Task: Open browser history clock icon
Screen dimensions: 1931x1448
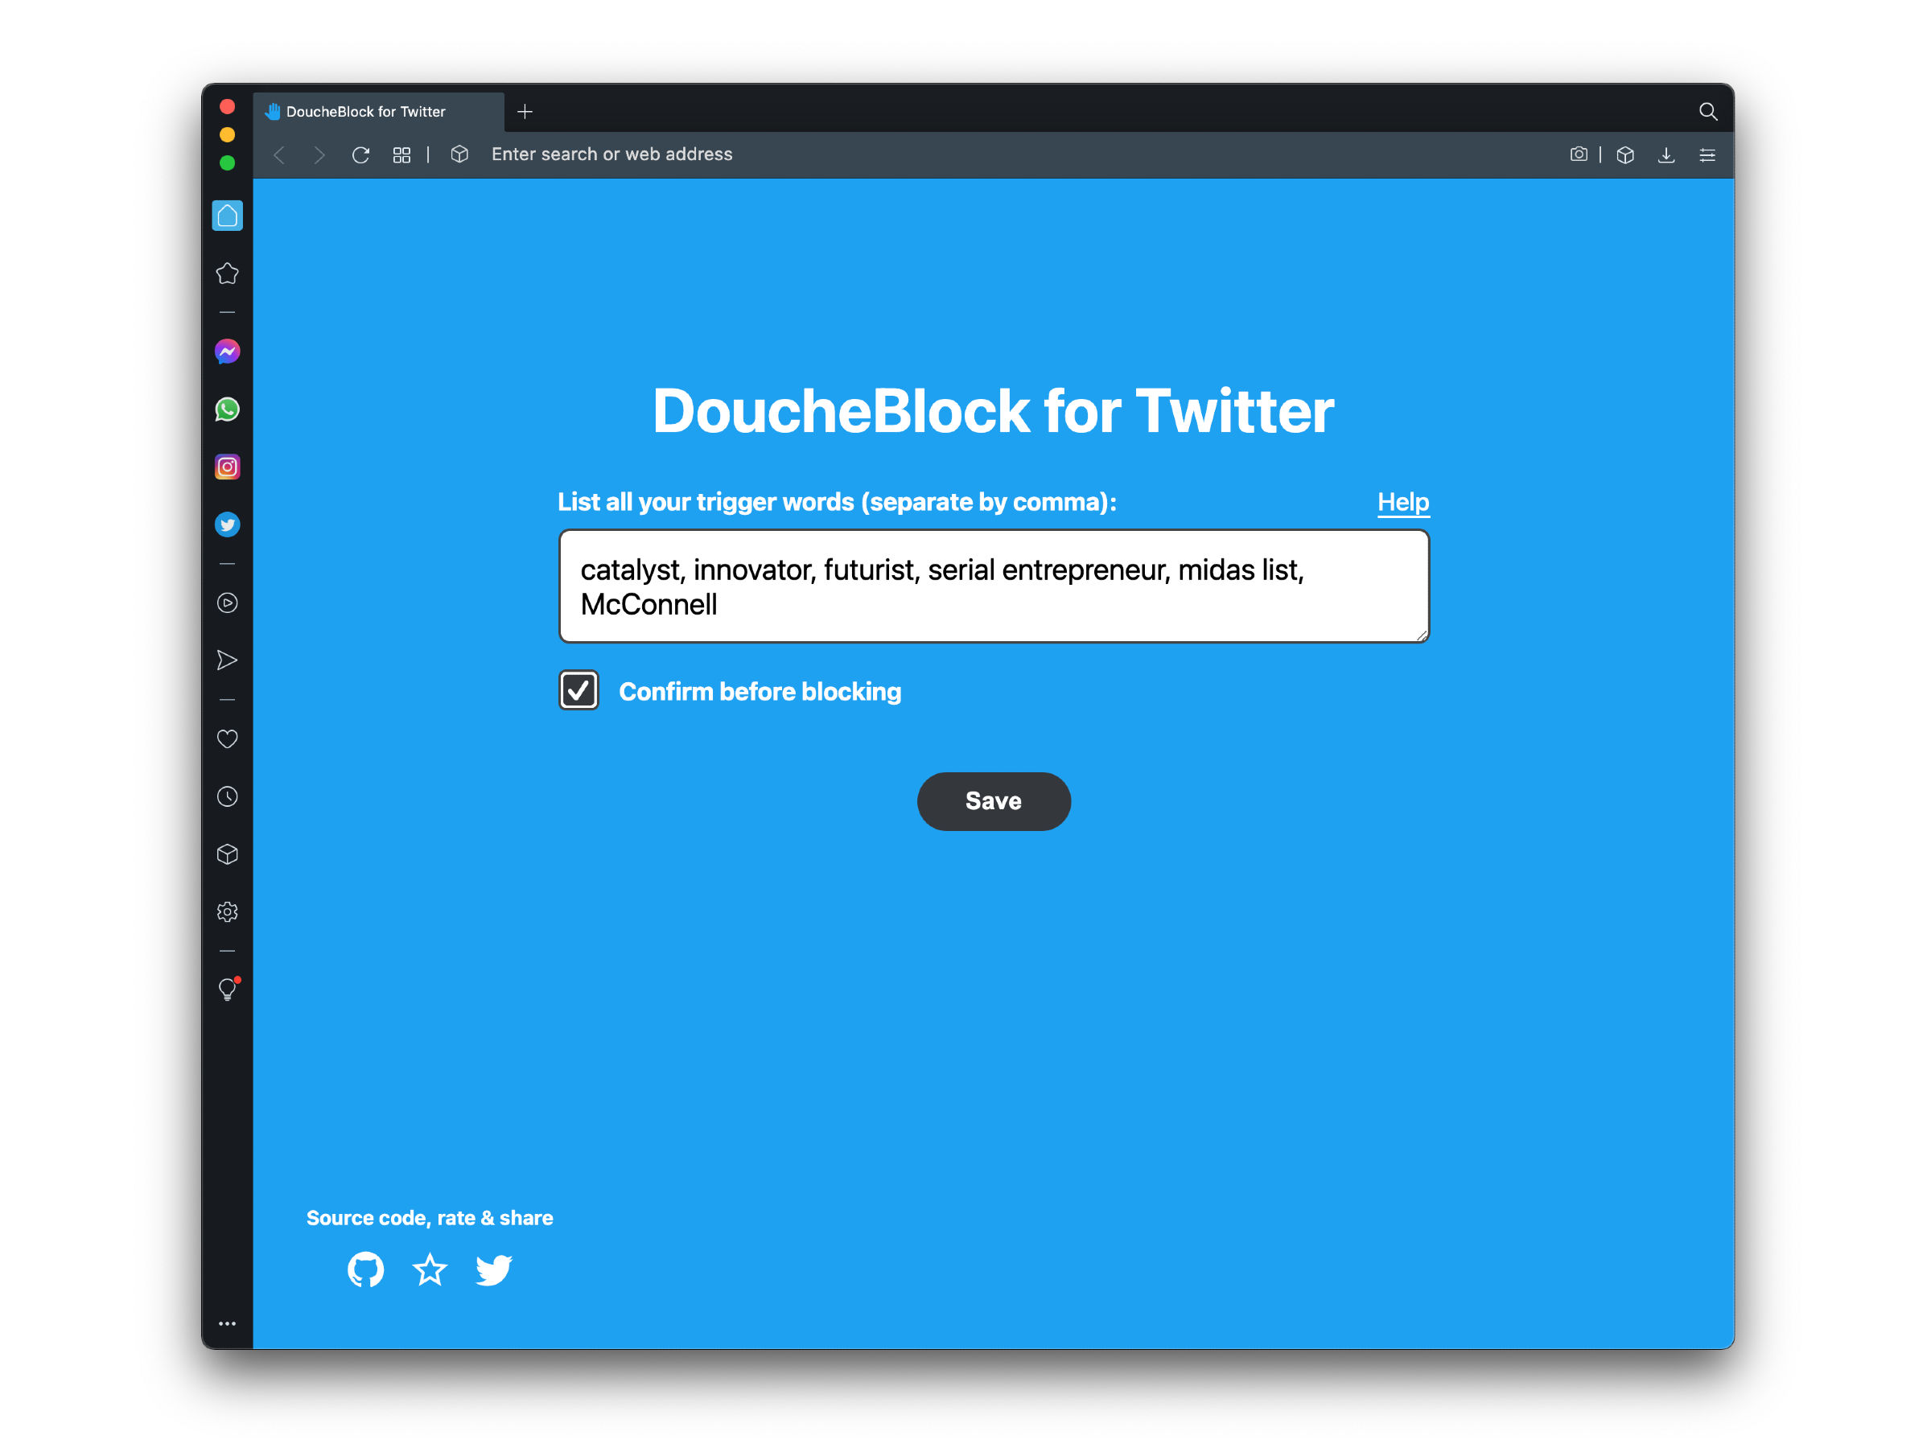Action: pos(227,797)
